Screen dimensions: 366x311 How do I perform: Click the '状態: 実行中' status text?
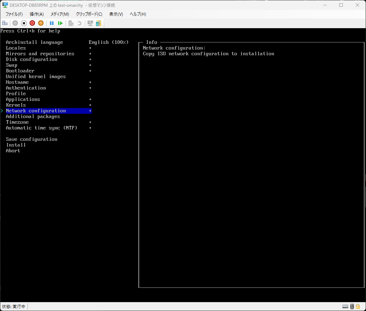[14, 307]
